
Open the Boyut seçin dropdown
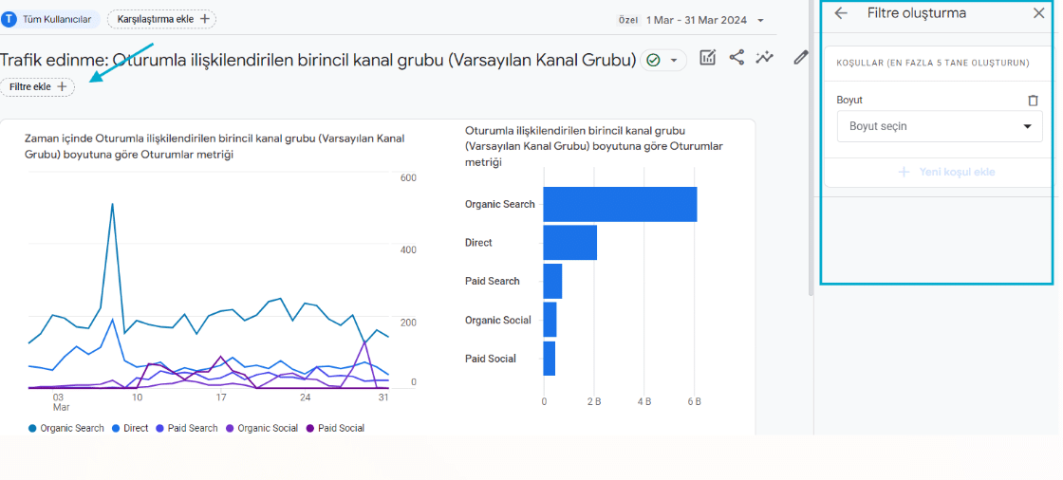(x=938, y=126)
